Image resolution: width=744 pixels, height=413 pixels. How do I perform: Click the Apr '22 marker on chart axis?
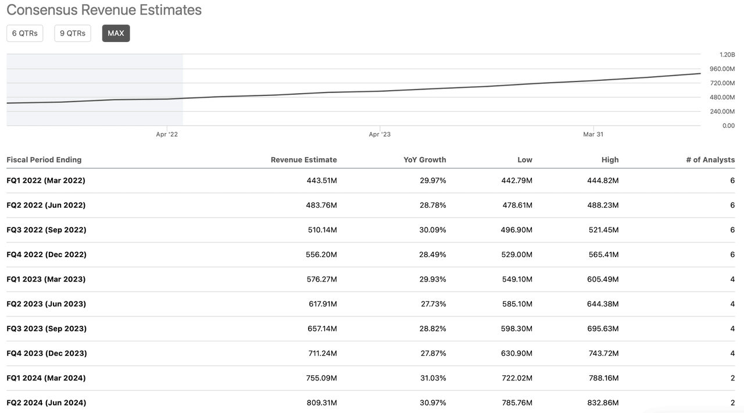[x=167, y=134]
